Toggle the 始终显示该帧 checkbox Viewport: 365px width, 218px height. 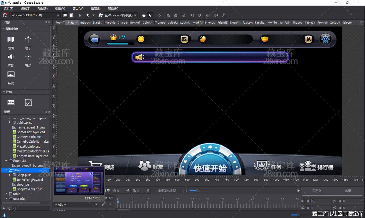(155, 190)
